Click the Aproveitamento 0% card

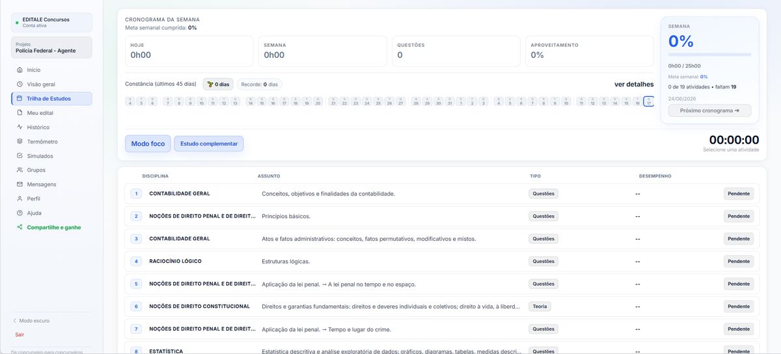pos(589,51)
